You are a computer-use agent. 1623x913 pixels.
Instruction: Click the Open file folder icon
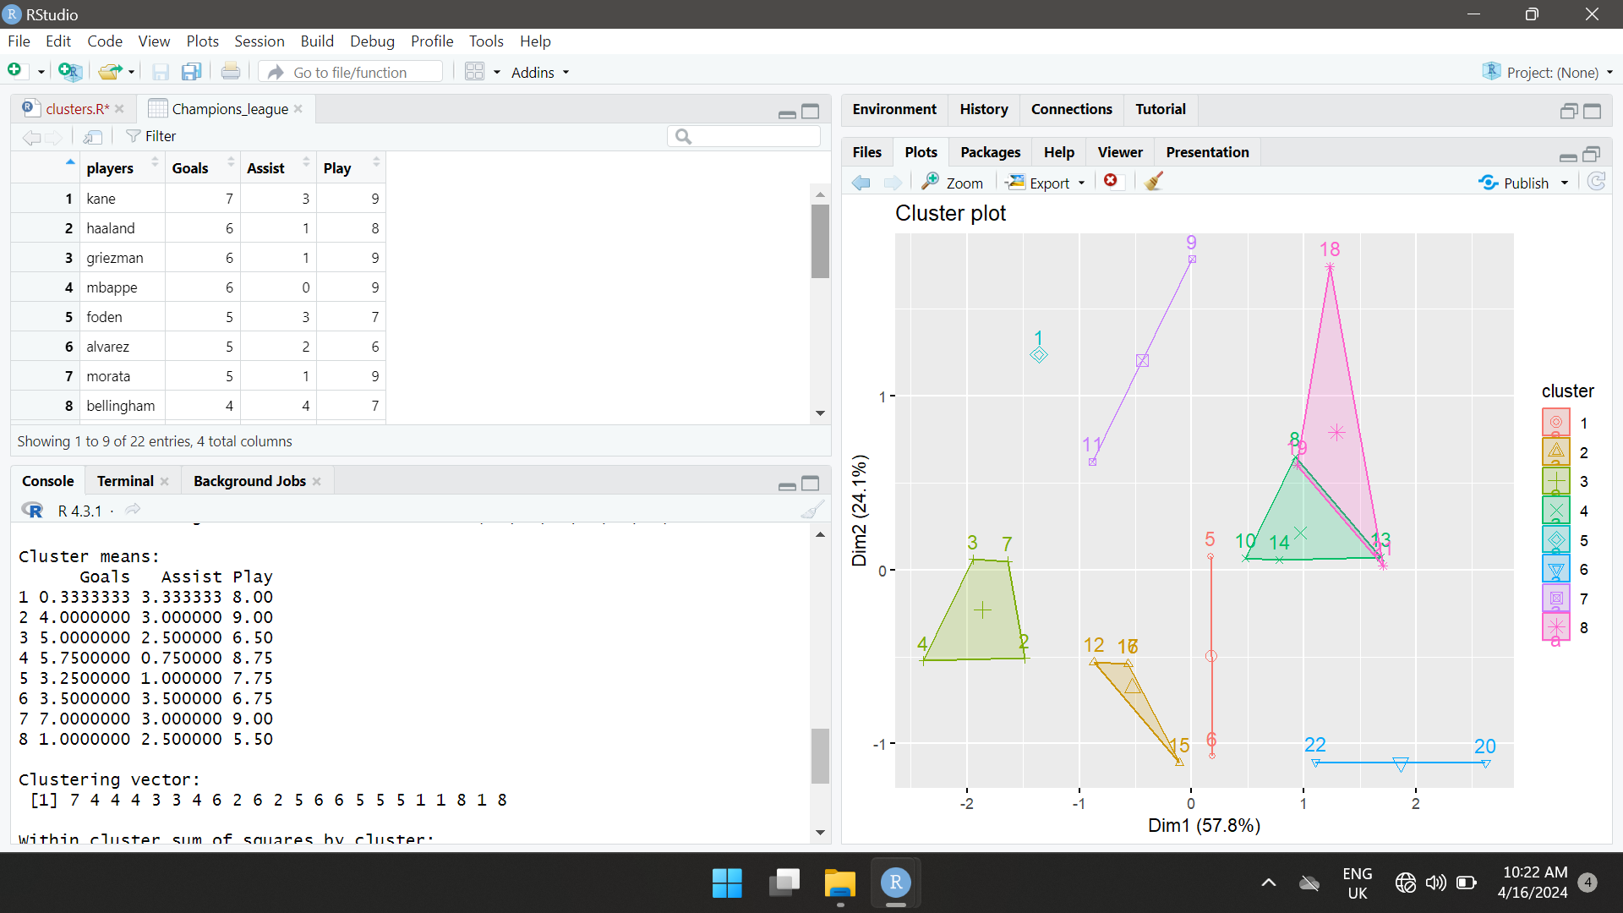click(109, 72)
